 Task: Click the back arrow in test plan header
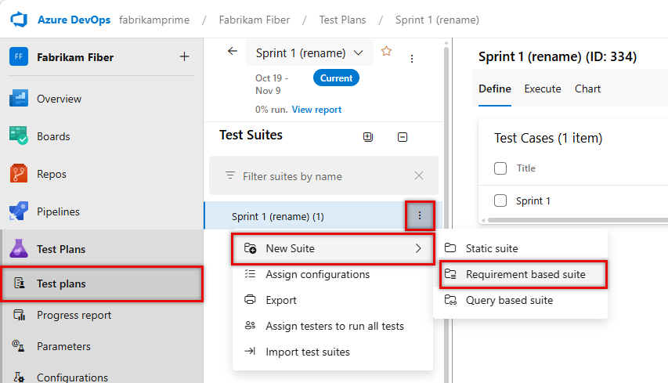232,51
